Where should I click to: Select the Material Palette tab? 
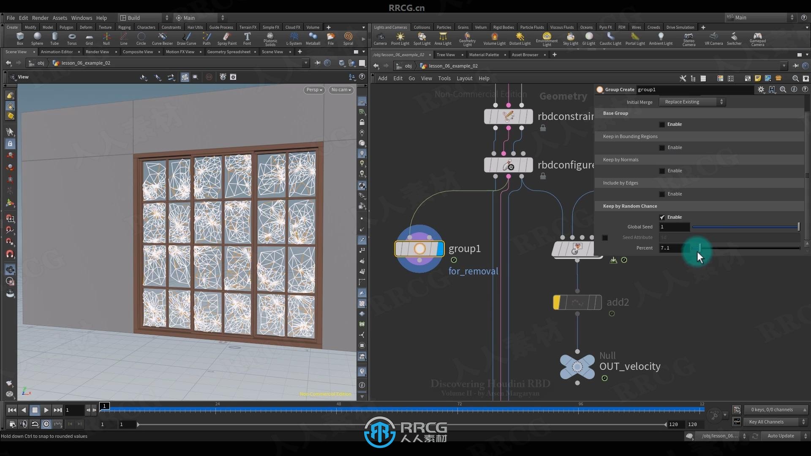484,54
